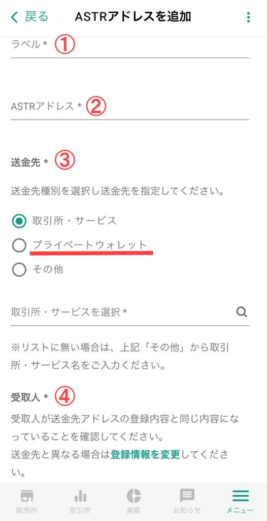Click the ASTRアドレス input field

coord(129,107)
